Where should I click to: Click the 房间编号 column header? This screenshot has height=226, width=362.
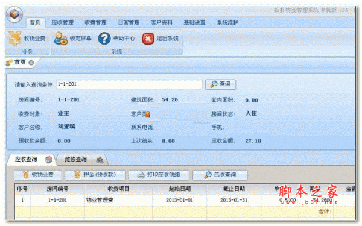[x=57, y=189]
